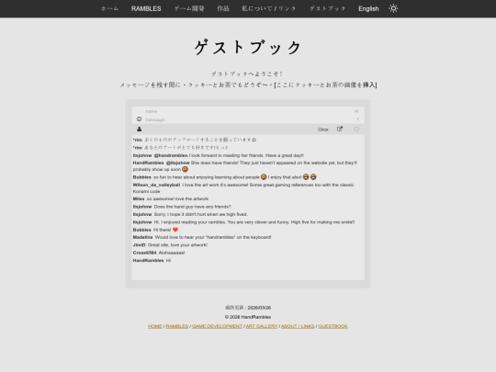The height and width of the screenshot is (372, 496).
Task: Follow the ABOUT / LINKS footer link
Action: coord(298,326)
